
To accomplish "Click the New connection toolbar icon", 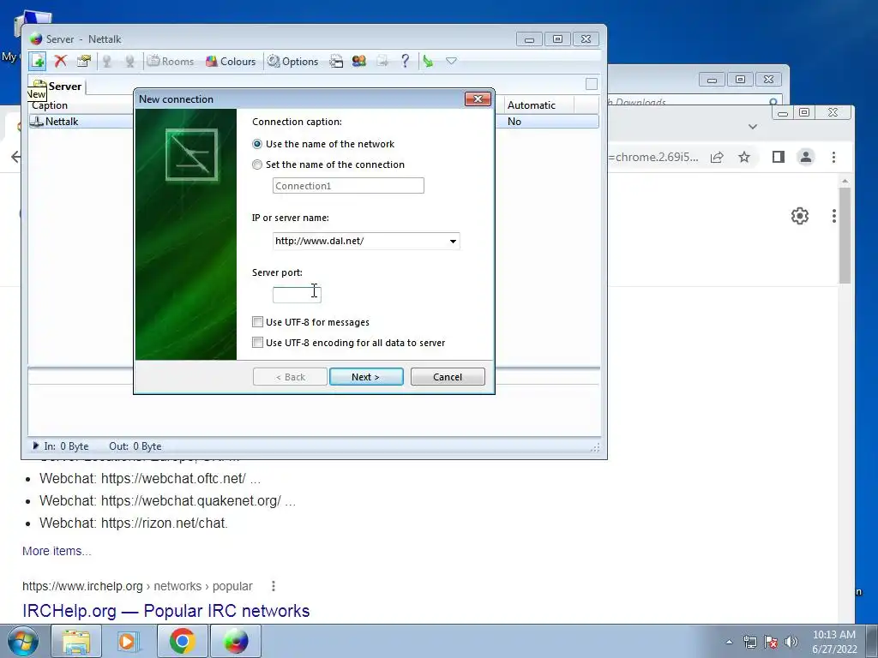I will pyautogui.click(x=38, y=61).
